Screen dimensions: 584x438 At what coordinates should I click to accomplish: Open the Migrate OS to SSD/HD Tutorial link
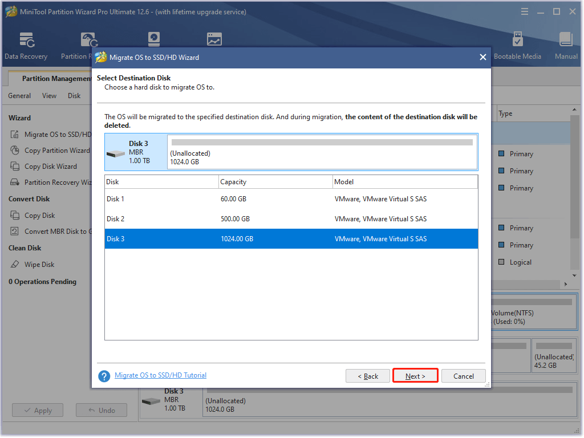(160, 375)
